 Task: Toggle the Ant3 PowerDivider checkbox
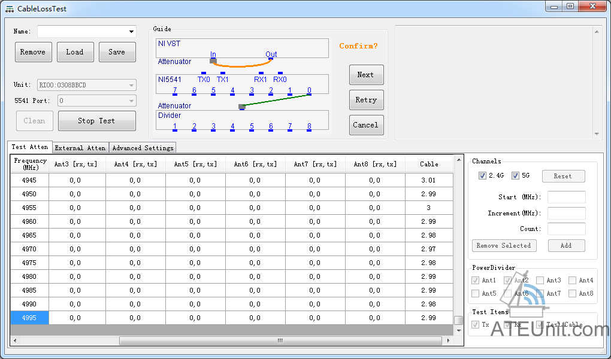click(x=540, y=280)
